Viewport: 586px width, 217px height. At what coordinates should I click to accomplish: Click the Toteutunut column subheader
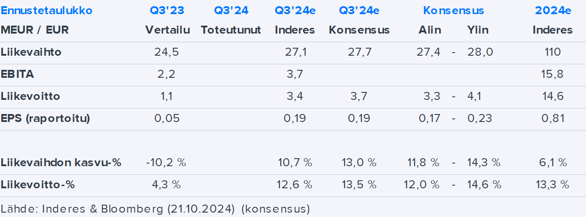231,30
